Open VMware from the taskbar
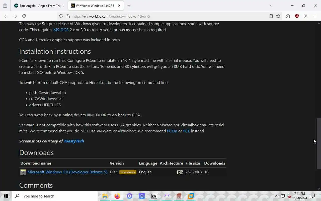Screen dimensions: 321x201 (x=191, y=196)
